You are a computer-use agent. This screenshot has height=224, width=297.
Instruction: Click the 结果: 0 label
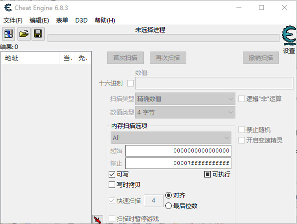[9, 46]
